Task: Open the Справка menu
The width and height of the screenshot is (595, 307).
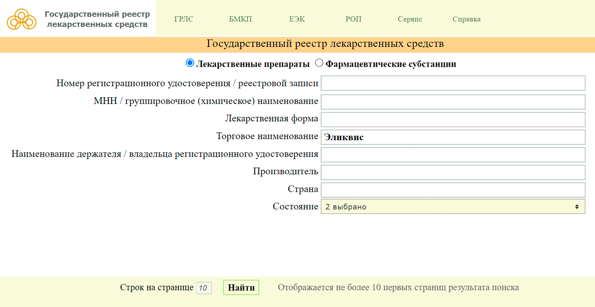Action: click(x=466, y=19)
